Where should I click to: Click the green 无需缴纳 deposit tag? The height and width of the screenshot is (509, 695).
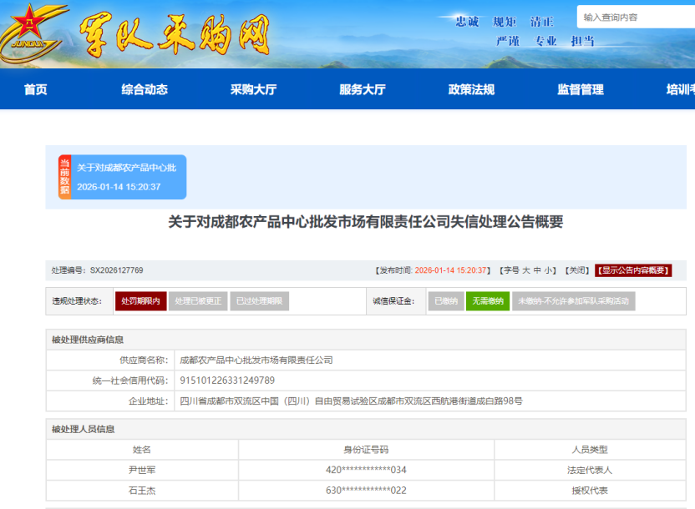[x=487, y=301]
